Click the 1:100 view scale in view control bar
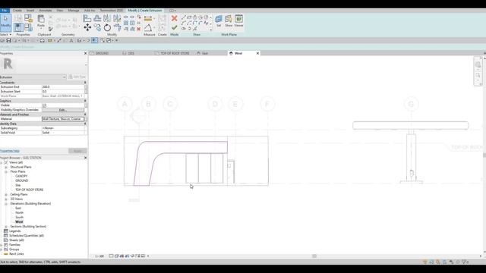The image size is (486, 273). pos(99,256)
